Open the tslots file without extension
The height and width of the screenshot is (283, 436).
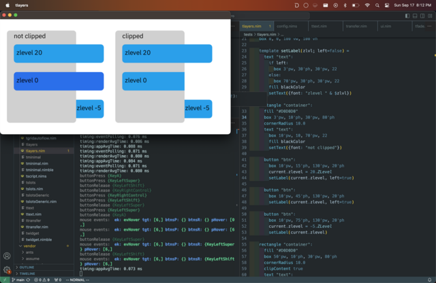pyautogui.click(x=31, y=182)
